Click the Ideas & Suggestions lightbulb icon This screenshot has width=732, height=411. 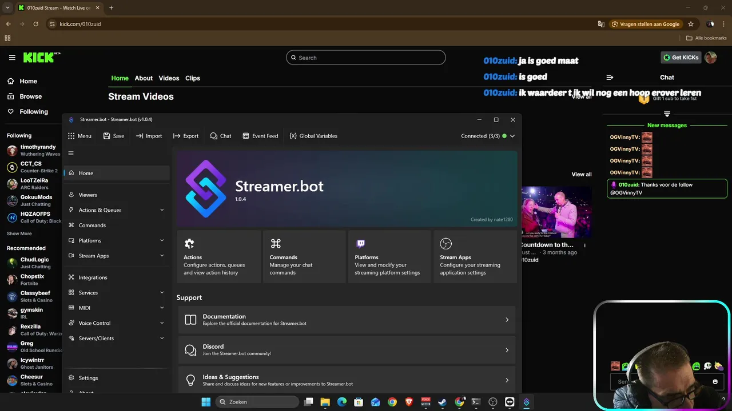pos(190,380)
